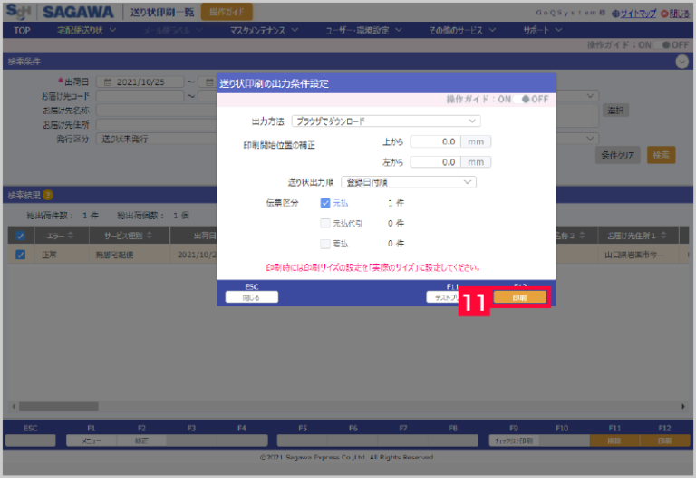
Task: Click the 上から offset input field
Action: coord(435,141)
